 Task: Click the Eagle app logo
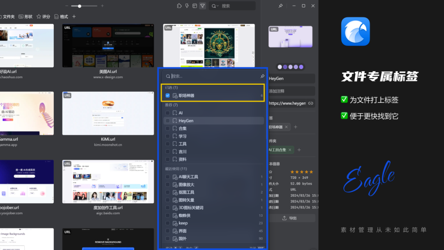[355, 31]
